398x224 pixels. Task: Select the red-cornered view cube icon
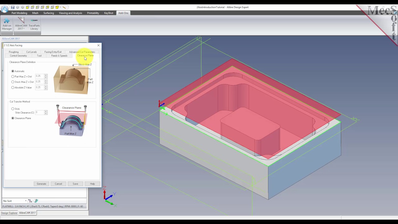tap(57, 7)
